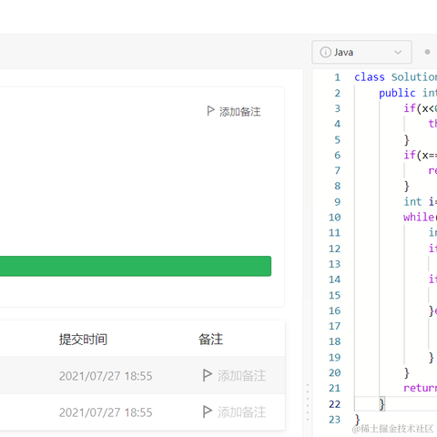Click the info icon beside Java
Screen dimensions: 437x437
[x=325, y=52]
